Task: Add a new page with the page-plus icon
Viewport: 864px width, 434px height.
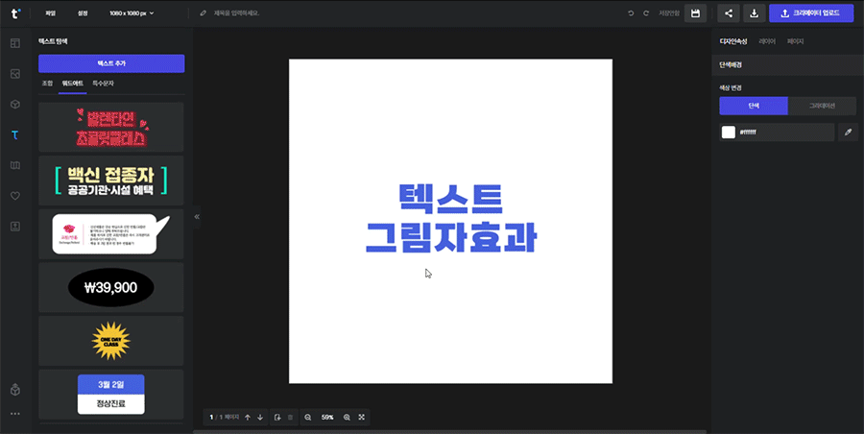Action: tap(276, 418)
